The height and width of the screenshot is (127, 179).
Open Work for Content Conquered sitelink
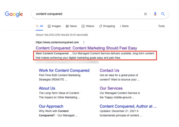(64, 70)
